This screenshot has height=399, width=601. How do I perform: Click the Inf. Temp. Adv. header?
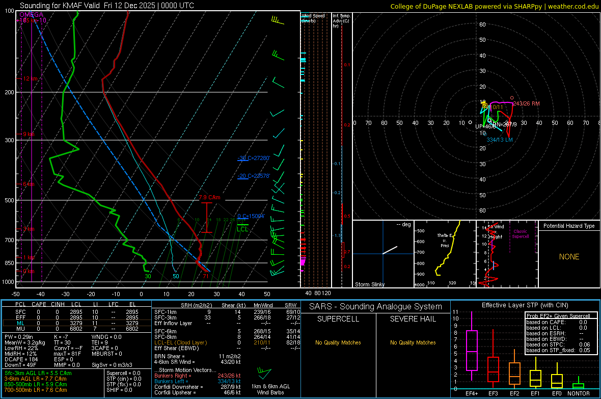click(341, 21)
